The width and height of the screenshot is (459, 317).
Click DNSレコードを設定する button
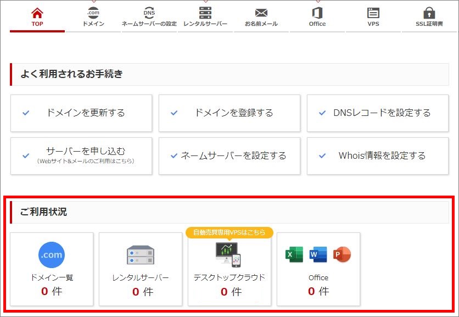click(x=377, y=113)
